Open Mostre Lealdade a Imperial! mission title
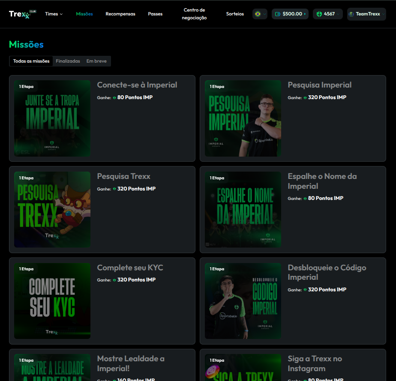The width and height of the screenshot is (396, 381). 131,363
